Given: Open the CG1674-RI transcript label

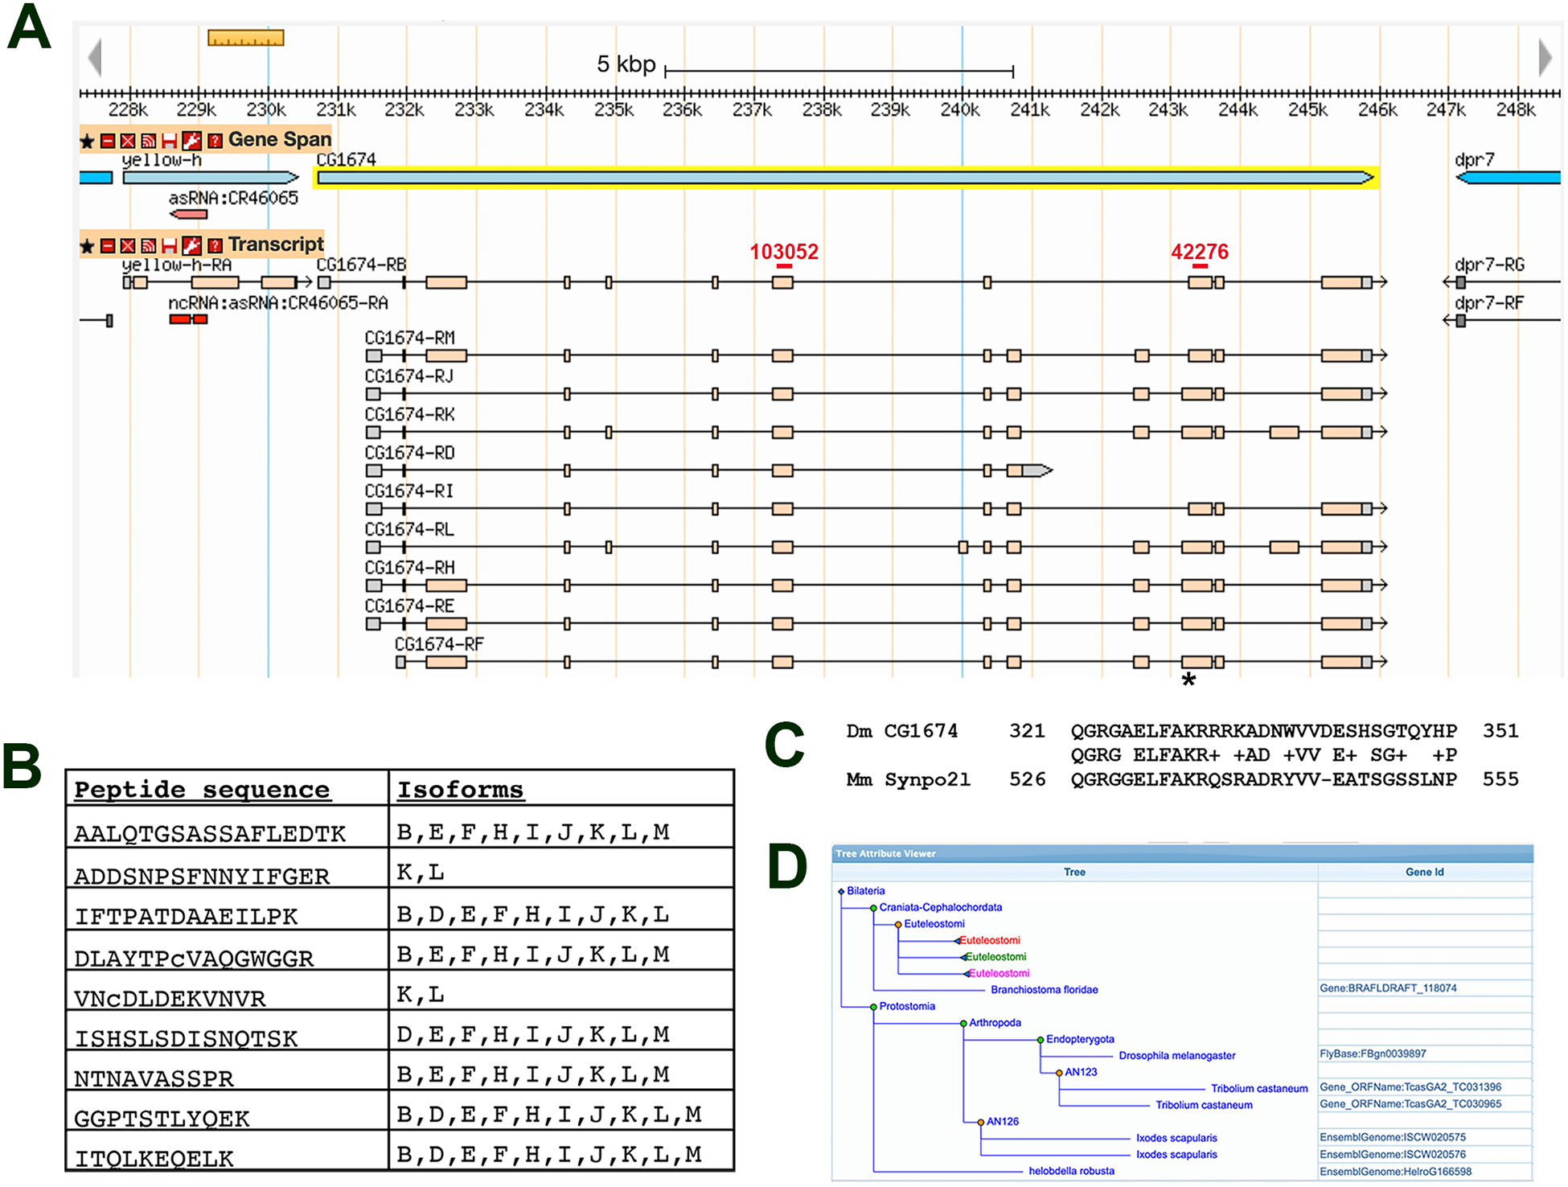Looking at the screenshot, I should click(408, 491).
